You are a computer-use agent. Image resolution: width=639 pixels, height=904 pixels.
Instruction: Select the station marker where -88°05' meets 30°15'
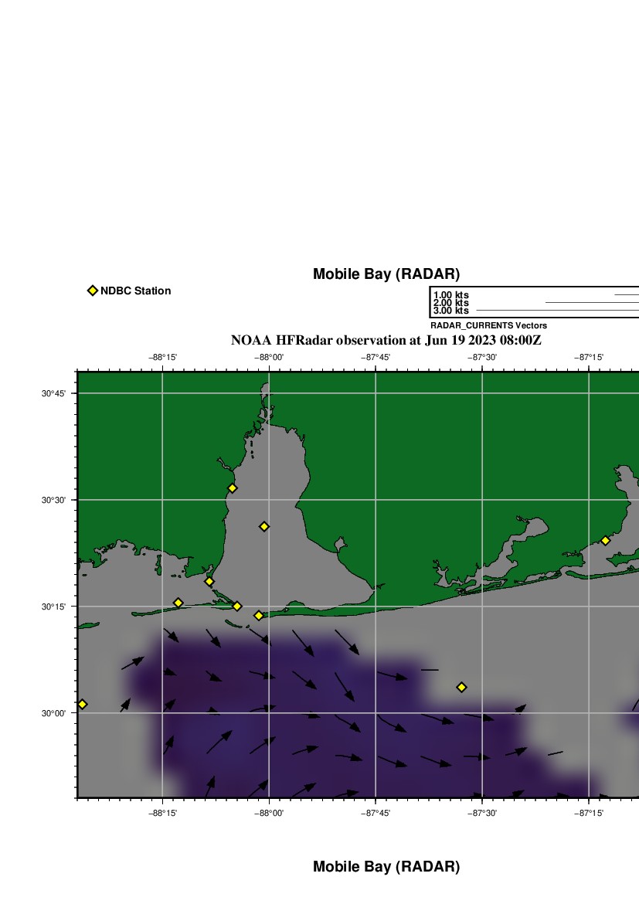237,607
